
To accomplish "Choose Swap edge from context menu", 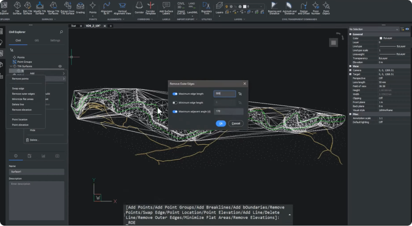I will 18,89.
